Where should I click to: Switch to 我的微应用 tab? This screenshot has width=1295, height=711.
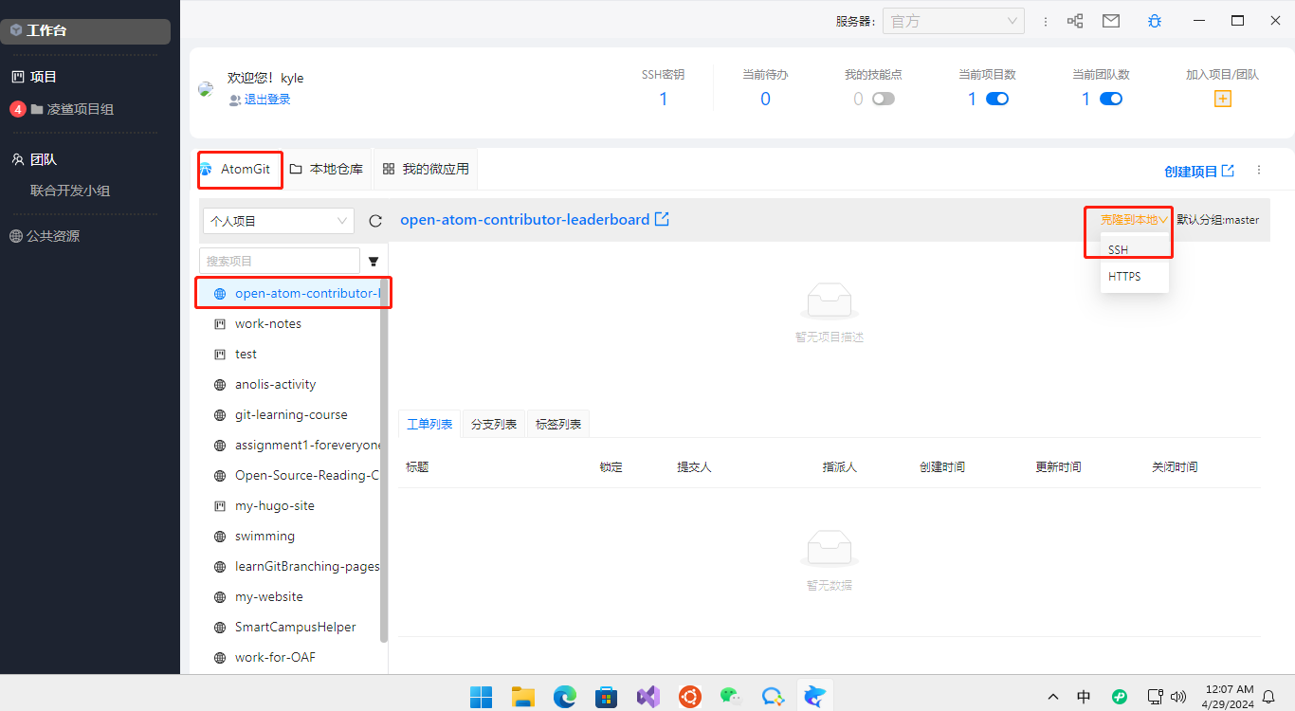pos(426,169)
